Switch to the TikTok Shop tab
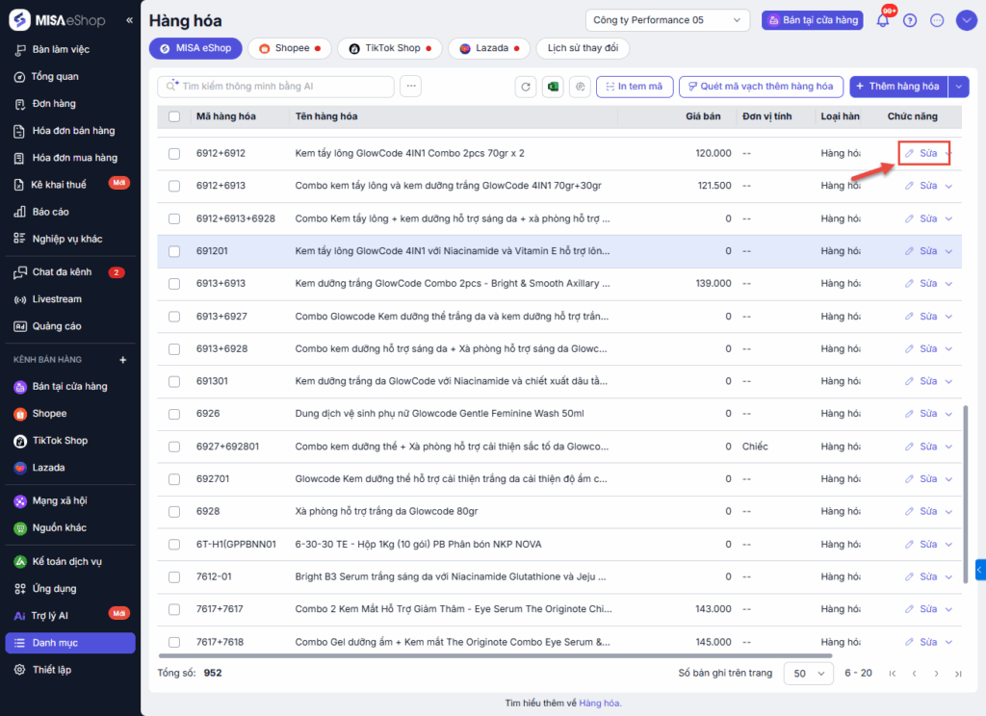This screenshot has width=986, height=716. point(390,48)
